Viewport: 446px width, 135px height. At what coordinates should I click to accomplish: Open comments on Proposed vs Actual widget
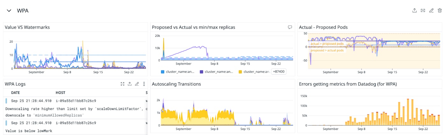click(290, 27)
